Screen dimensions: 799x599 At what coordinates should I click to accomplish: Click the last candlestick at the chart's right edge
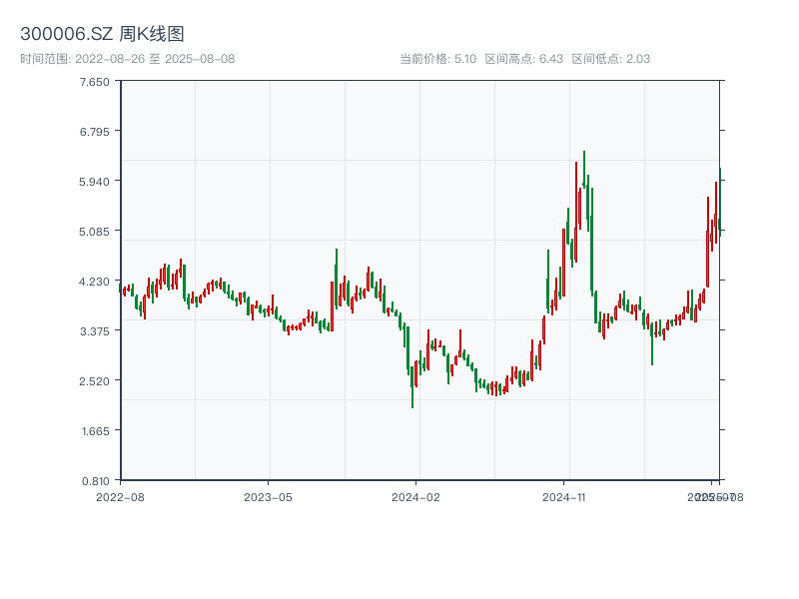(x=720, y=202)
